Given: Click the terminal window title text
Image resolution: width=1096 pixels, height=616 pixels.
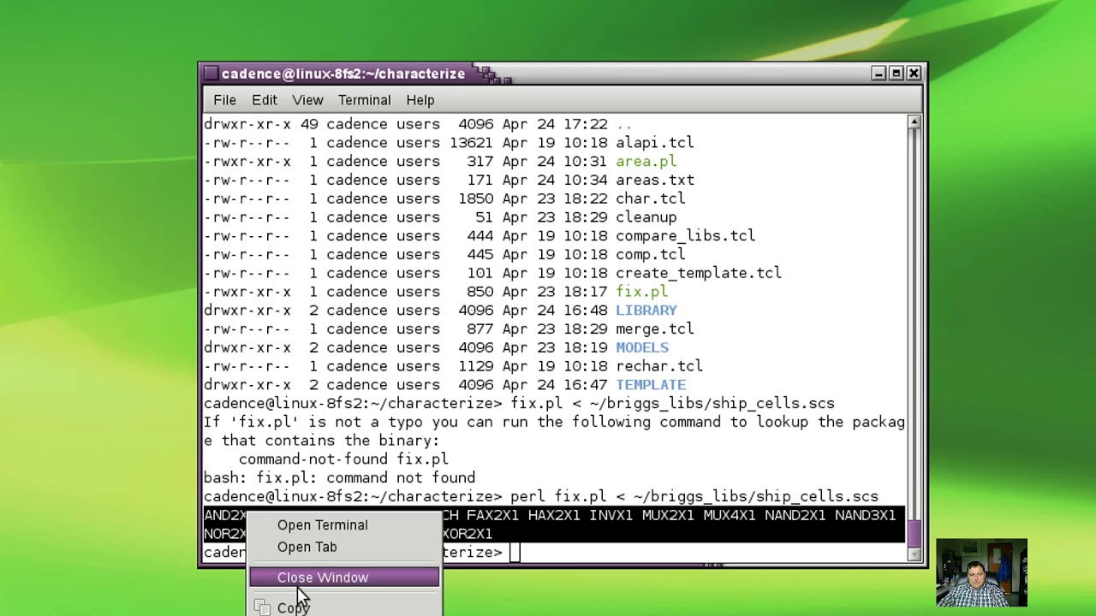Looking at the screenshot, I should [343, 74].
